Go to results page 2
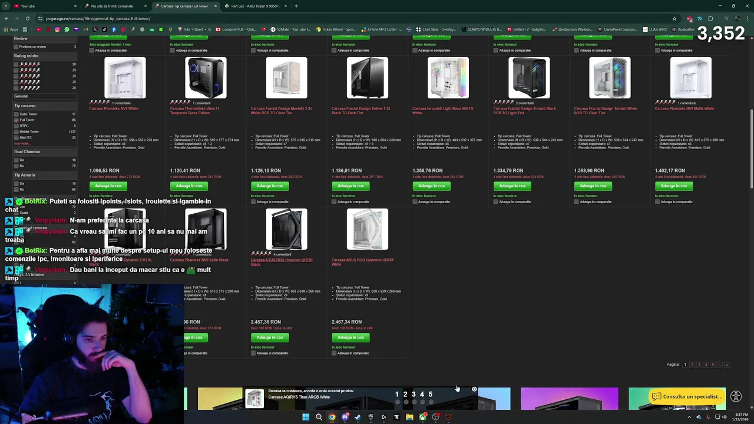The width and height of the screenshot is (754, 424). click(x=692, y=365)
